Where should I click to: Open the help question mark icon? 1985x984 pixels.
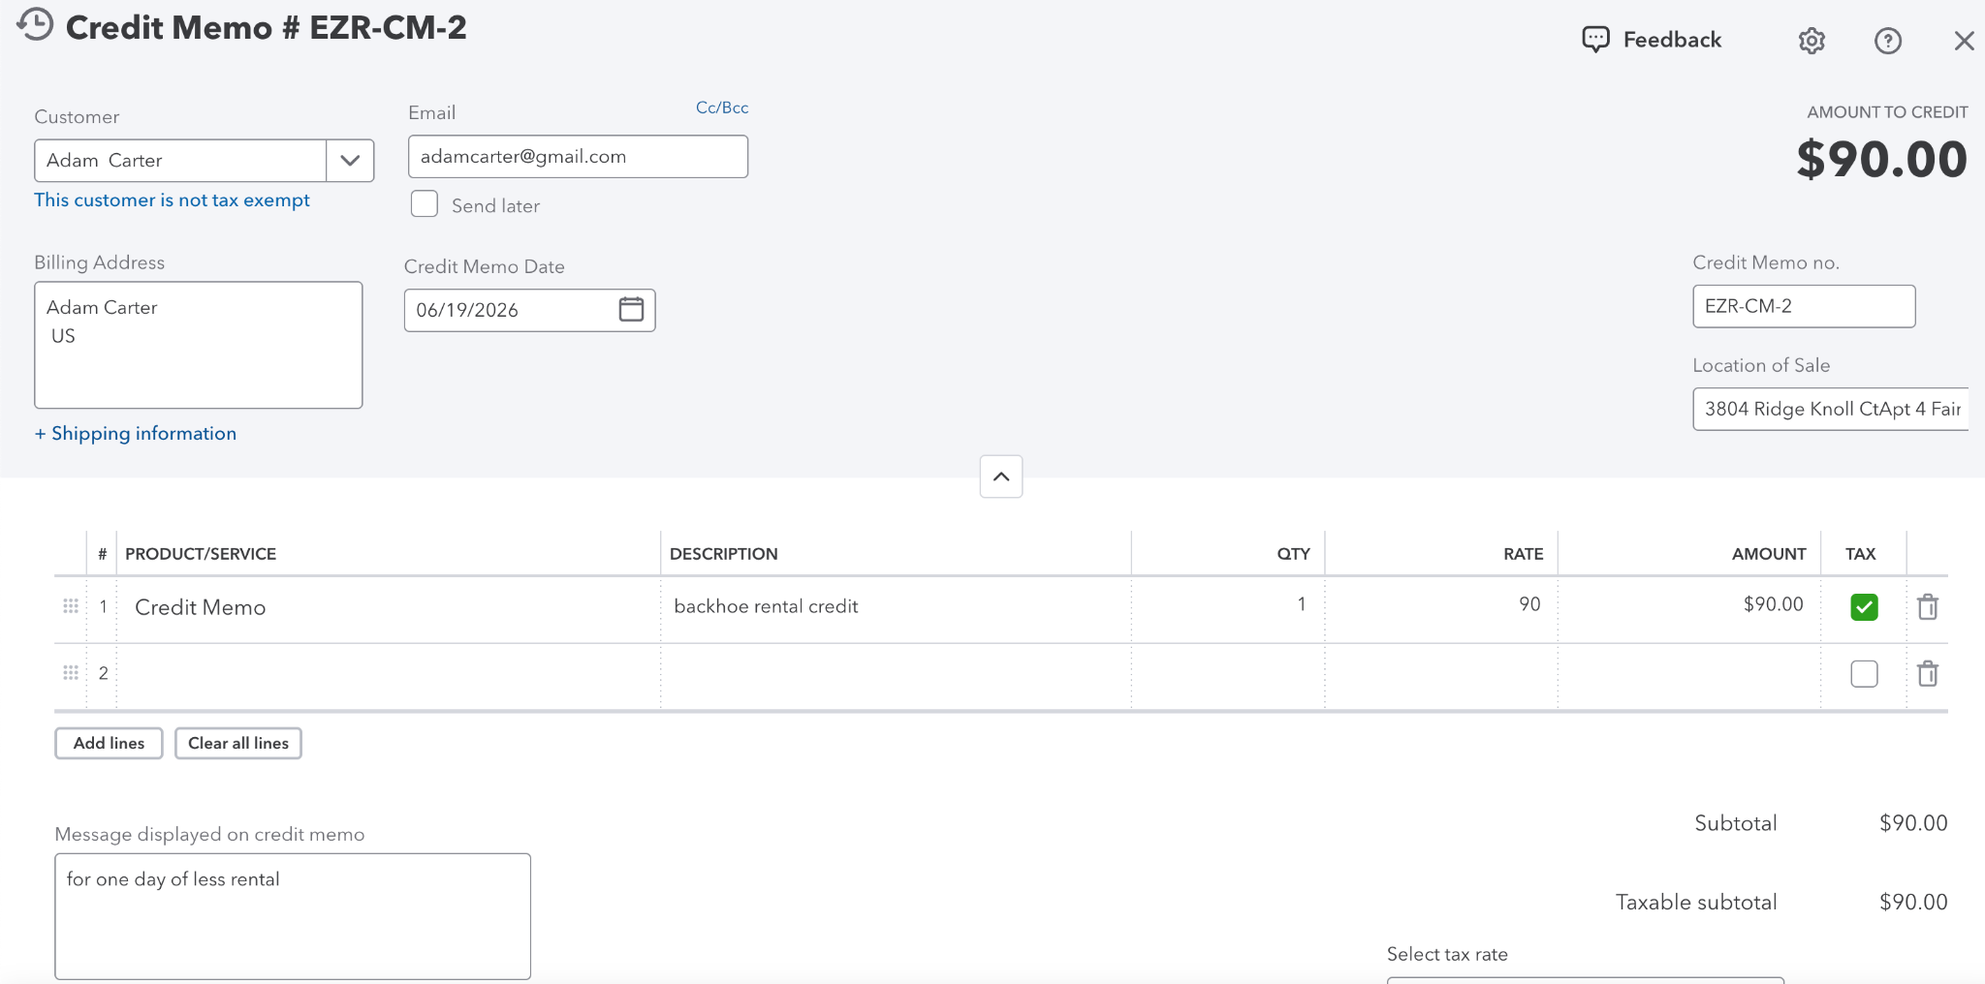pos(1887,41)
